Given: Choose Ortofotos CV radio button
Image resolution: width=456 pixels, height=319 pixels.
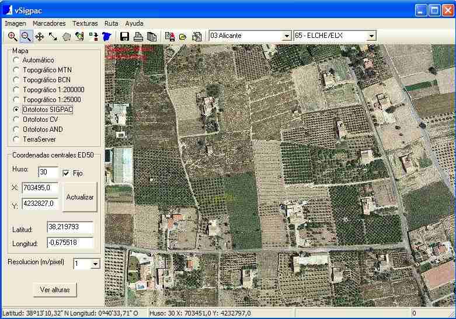Looking at the screenshot, I should click(16, 120).
